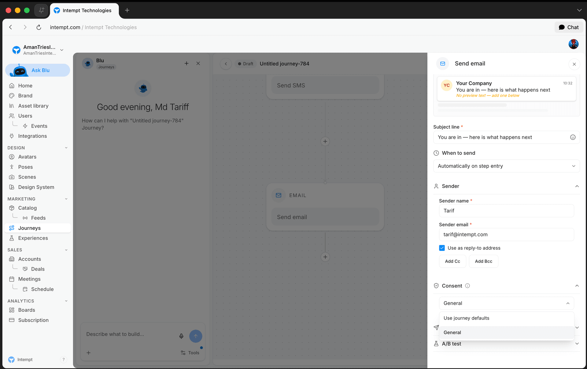587x369 pixels.
Task: Click Add Bcc button
Action: point(483,262)
